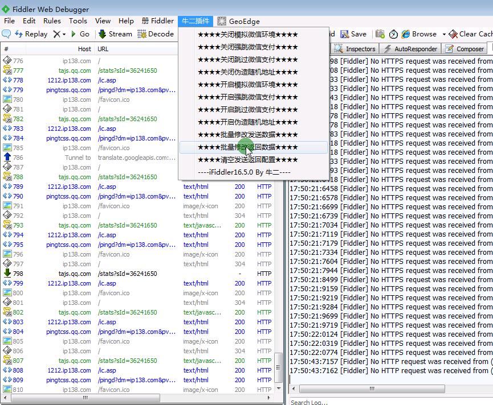Click the Remove X toolbar icon

[x=56, y=34]
